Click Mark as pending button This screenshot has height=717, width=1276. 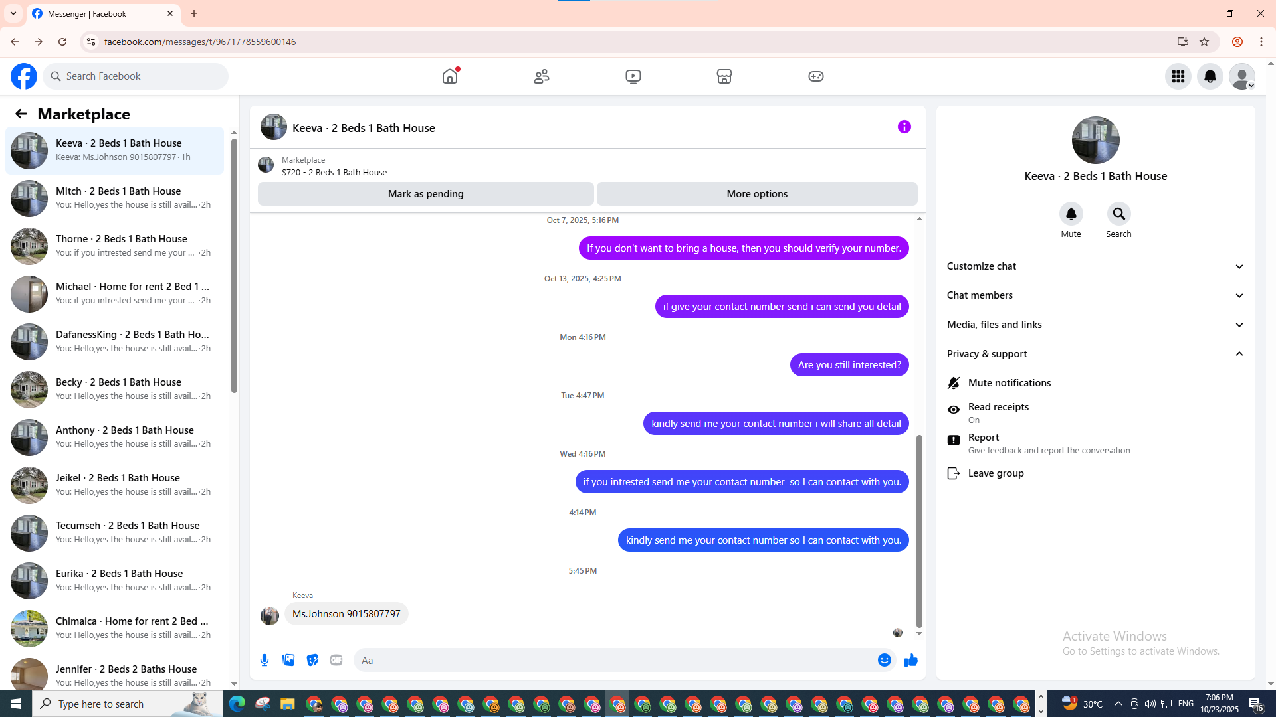(425, 194)
